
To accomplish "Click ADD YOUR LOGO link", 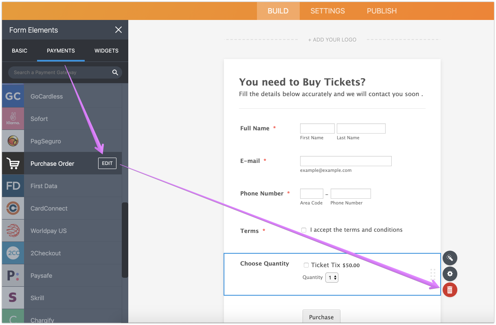I will coord(332,40).
